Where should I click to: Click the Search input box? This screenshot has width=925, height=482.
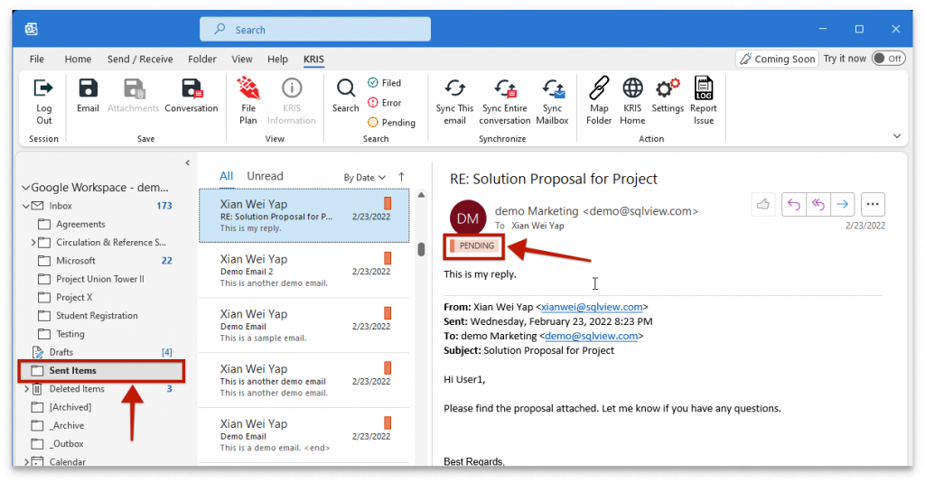coord(315,29)
